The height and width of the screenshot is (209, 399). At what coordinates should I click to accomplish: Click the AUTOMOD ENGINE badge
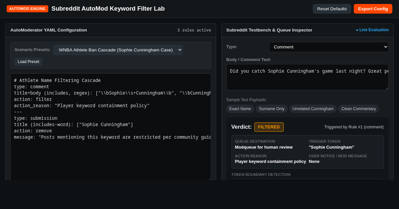(x=27, y=9)
